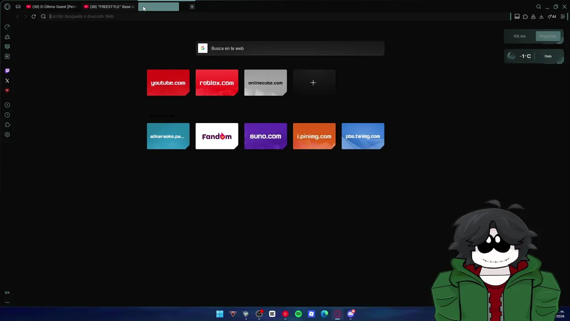Open the AI assistant toolbar button

(552, 16)
